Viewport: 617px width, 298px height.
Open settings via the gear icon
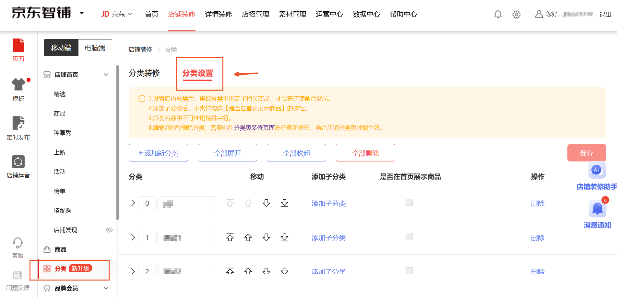[x=516, y=14]
